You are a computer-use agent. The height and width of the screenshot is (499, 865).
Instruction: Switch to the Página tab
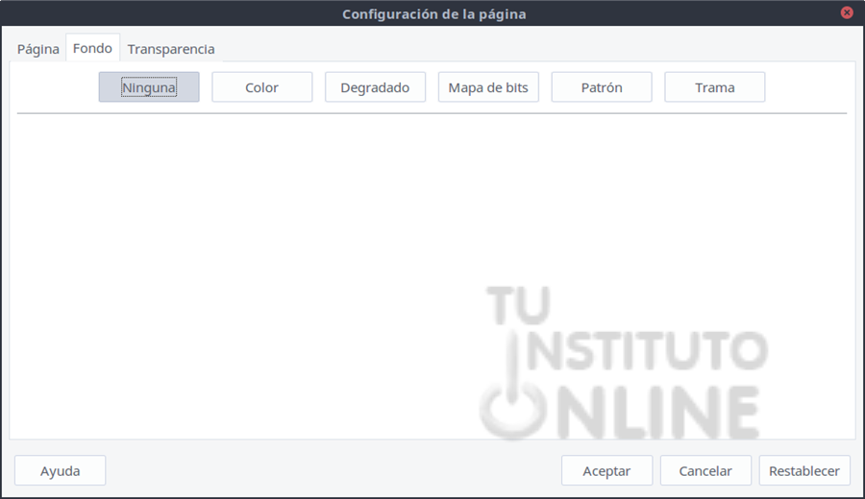[x=38, y=49]
